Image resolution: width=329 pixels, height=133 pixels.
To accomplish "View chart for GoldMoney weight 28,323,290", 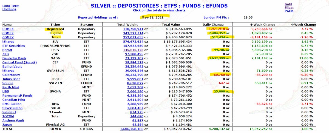I will point(134,75).
